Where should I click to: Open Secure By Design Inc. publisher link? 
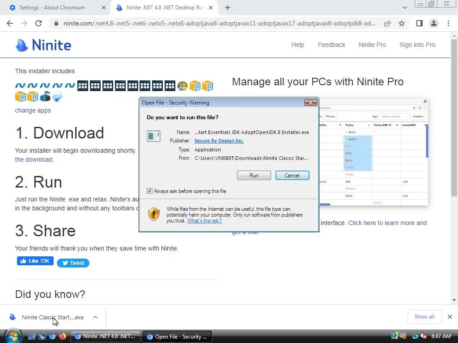(x=219, y=141)
